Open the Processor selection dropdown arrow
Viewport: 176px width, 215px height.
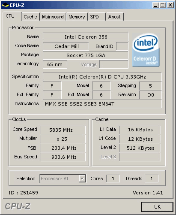pos(82,179)
